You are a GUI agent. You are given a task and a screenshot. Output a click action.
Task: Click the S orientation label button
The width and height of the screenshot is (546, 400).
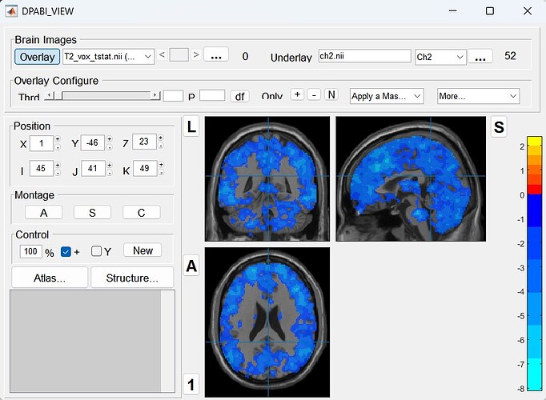[499, 127]
